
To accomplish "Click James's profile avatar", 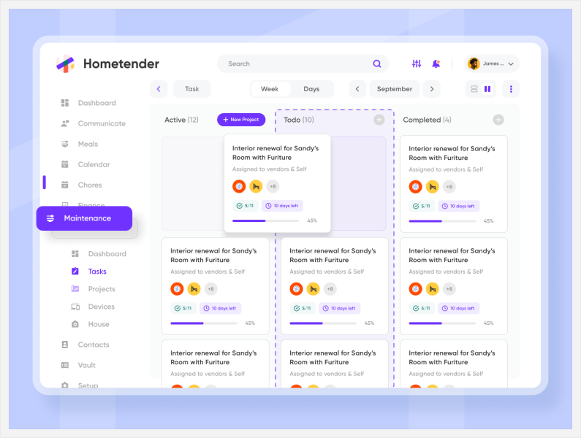I will click(x=474, y=64).
